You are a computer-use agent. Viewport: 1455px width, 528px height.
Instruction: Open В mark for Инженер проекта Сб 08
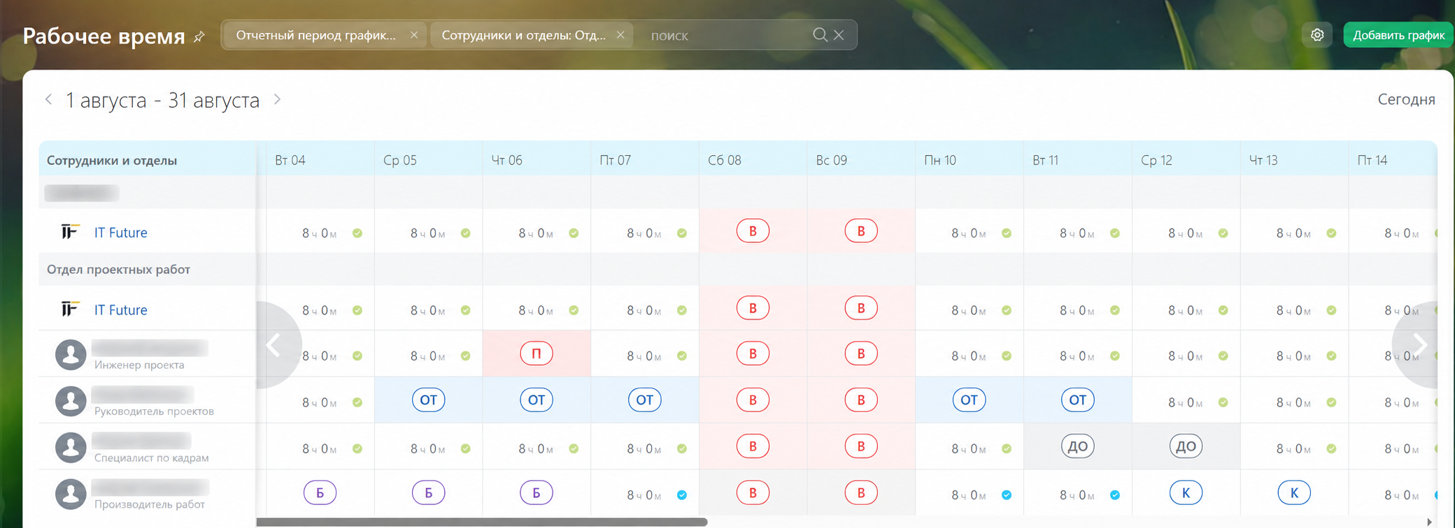pos(753,353)
